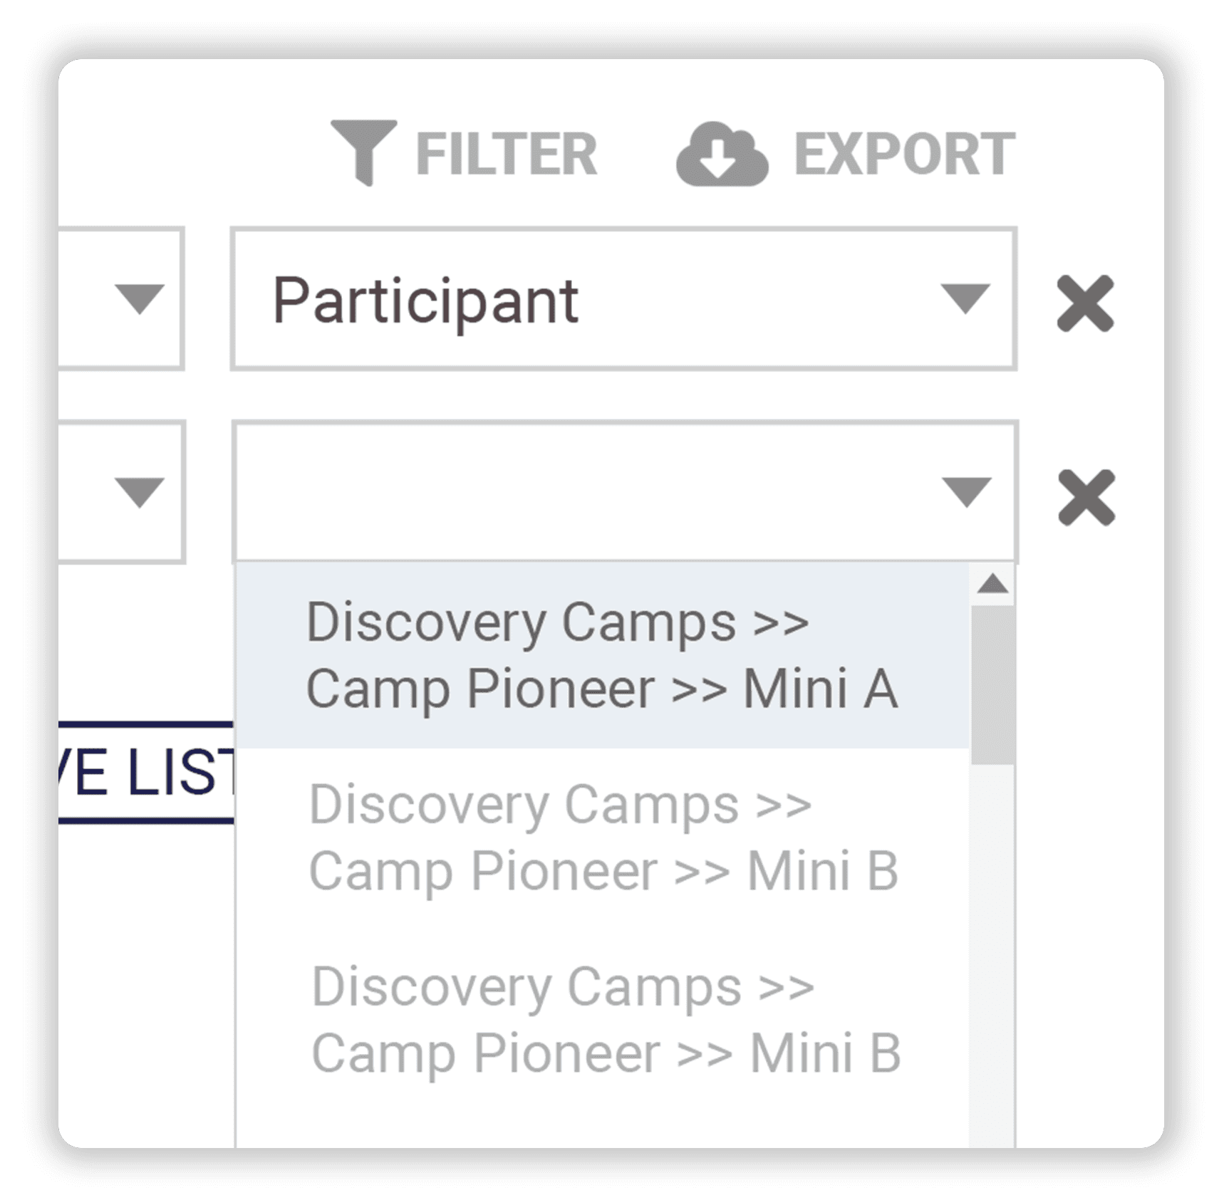1229x1200 pixels.
Task: Click the funnel filter icon
Action: 364,150
